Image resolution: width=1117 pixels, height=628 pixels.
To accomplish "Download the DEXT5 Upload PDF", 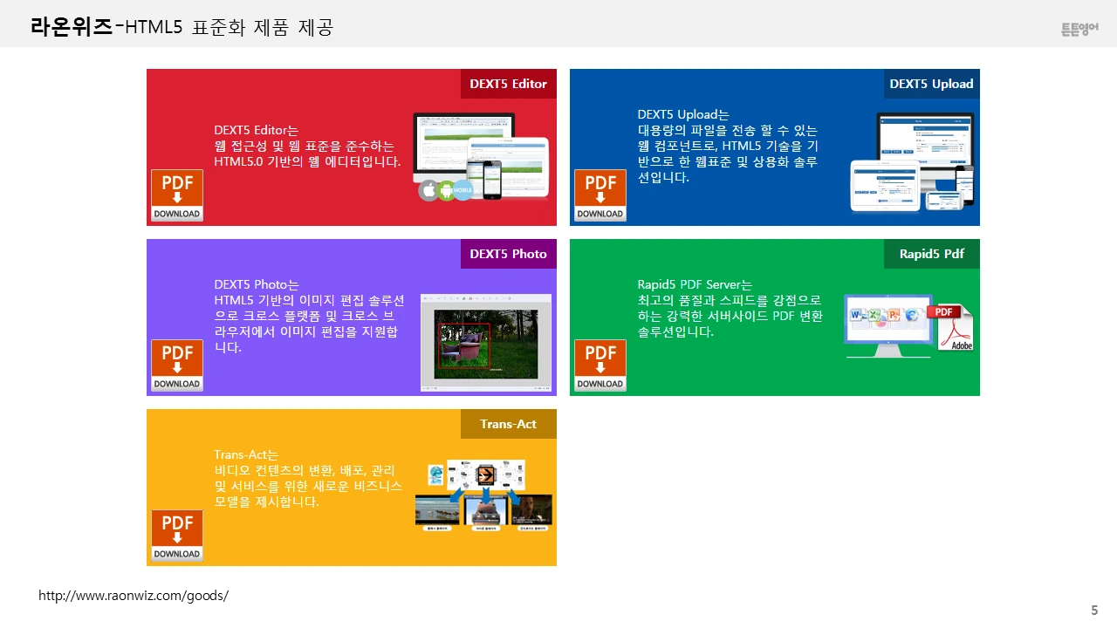I will 600,195.
